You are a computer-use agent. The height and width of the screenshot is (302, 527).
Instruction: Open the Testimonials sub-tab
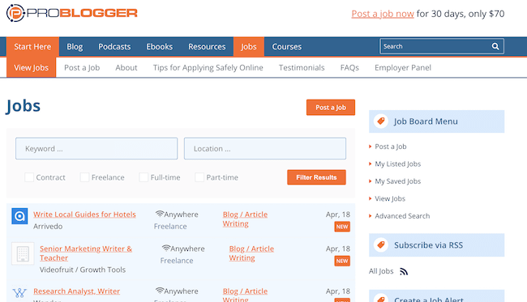click(x=302, y=67)
